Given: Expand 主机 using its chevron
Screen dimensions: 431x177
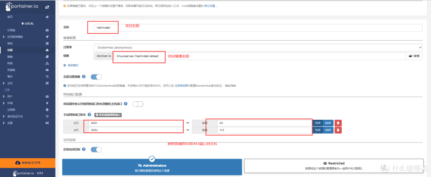Looking at the screenshot, I should [4, 83].
